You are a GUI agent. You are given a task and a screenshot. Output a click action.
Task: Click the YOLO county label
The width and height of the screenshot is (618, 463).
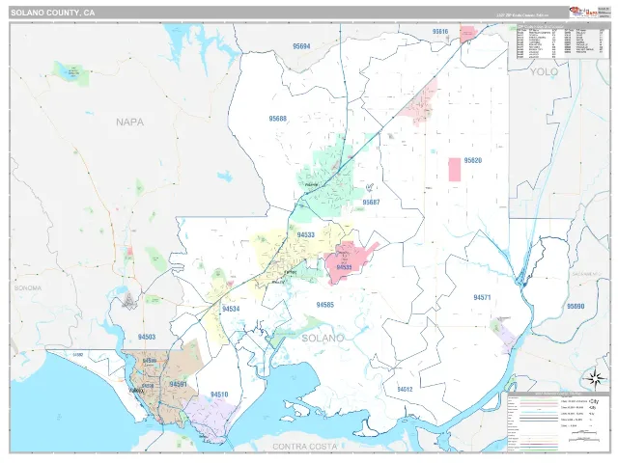(x=544, y=71)
